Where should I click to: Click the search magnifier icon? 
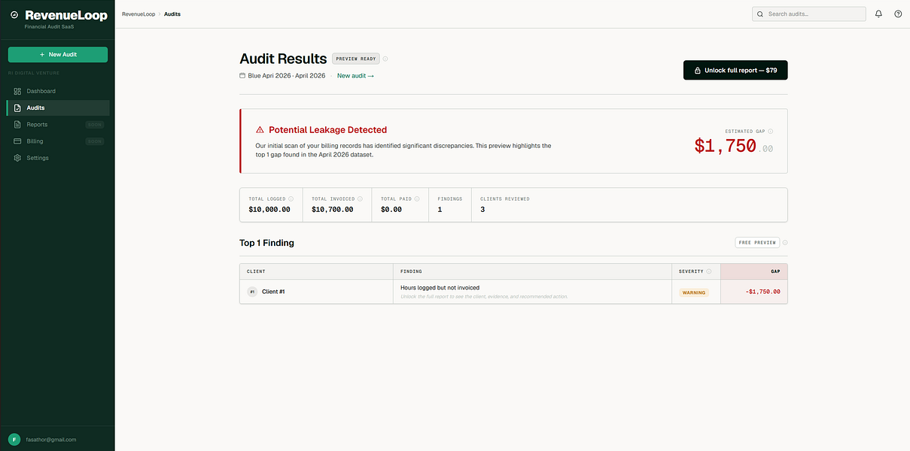[760, 14]
